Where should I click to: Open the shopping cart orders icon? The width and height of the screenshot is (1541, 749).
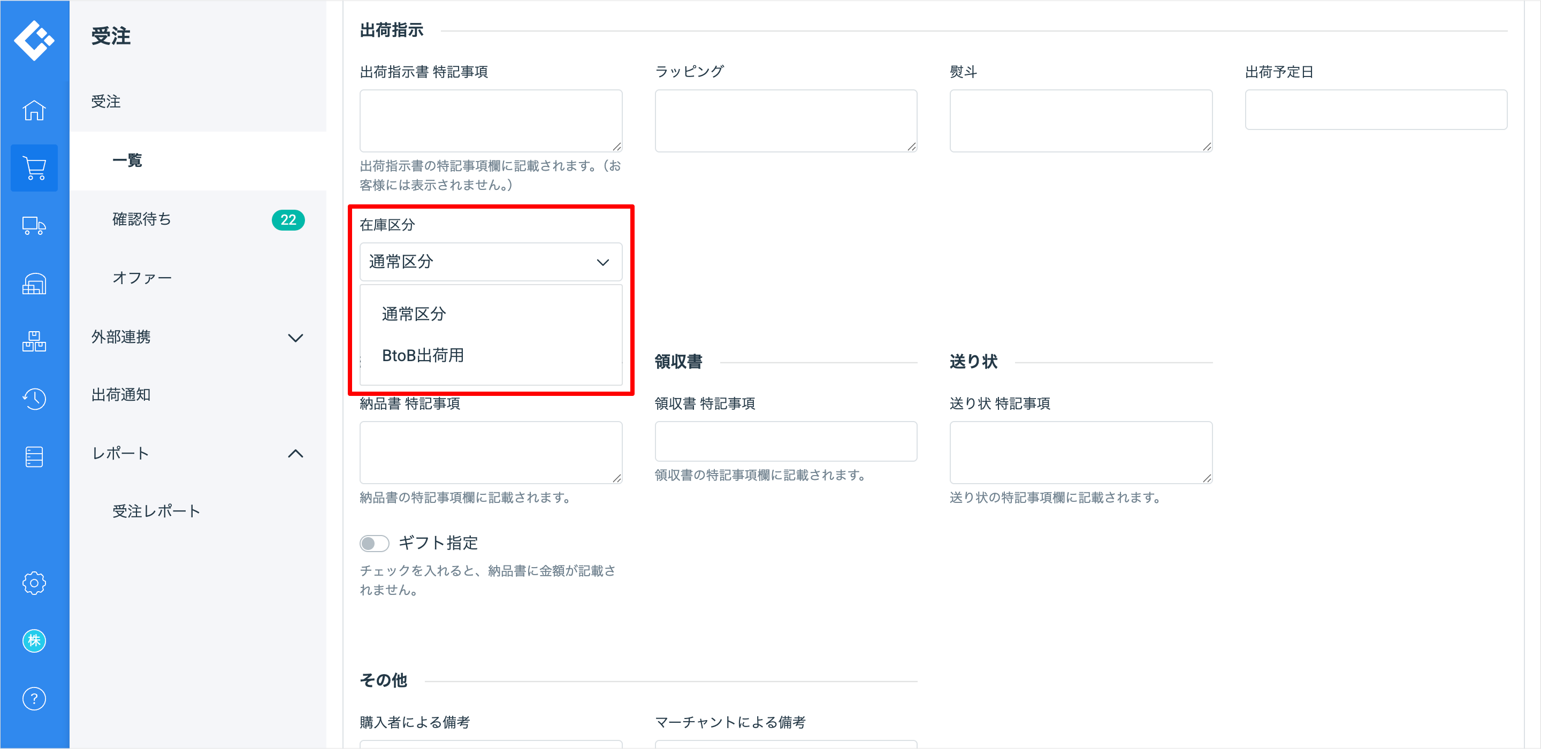34,168
